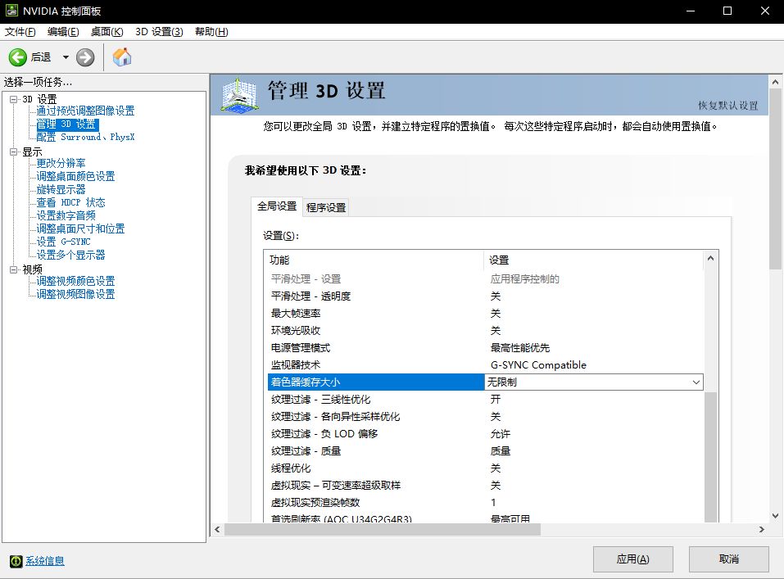Open the 3D 设置(3) menu
784x579 pixels.
point(159,32)
